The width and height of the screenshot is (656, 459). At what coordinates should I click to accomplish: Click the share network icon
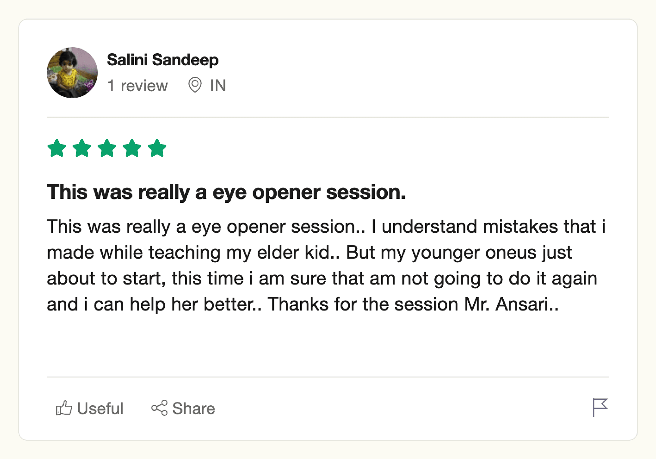159,408
